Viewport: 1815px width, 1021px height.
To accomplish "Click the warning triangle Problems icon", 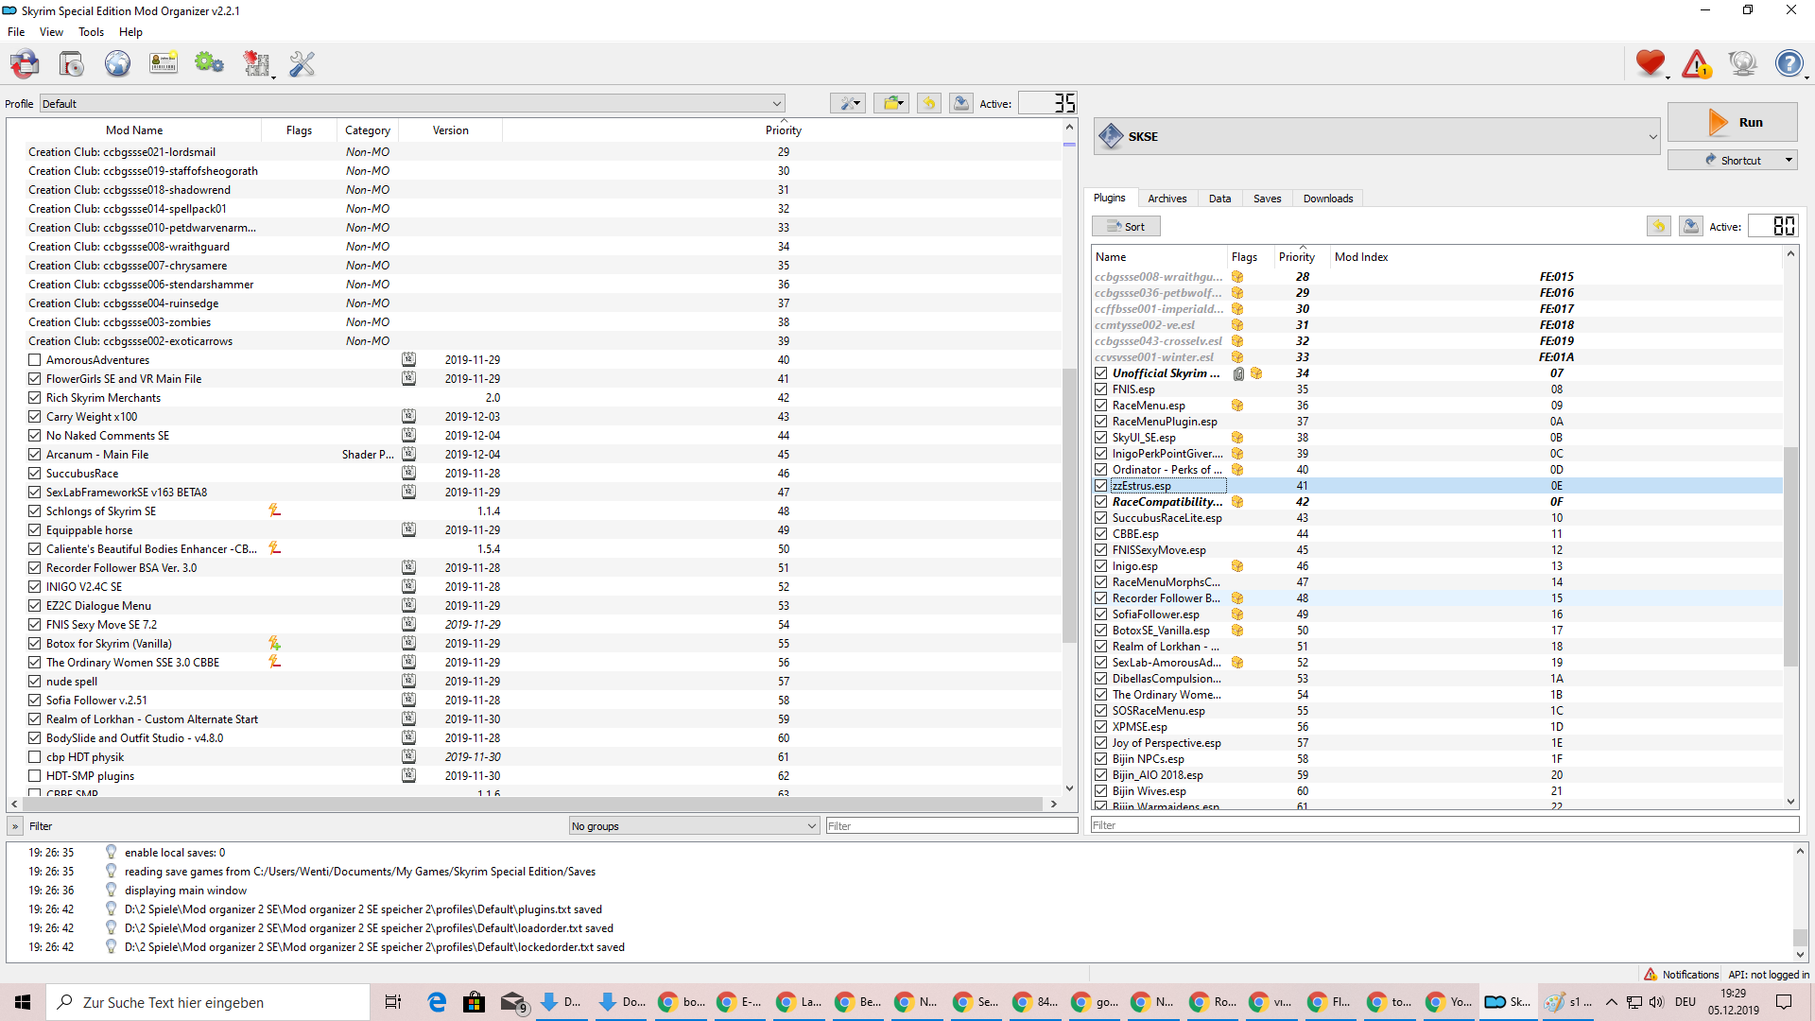I will point(1697,63).
